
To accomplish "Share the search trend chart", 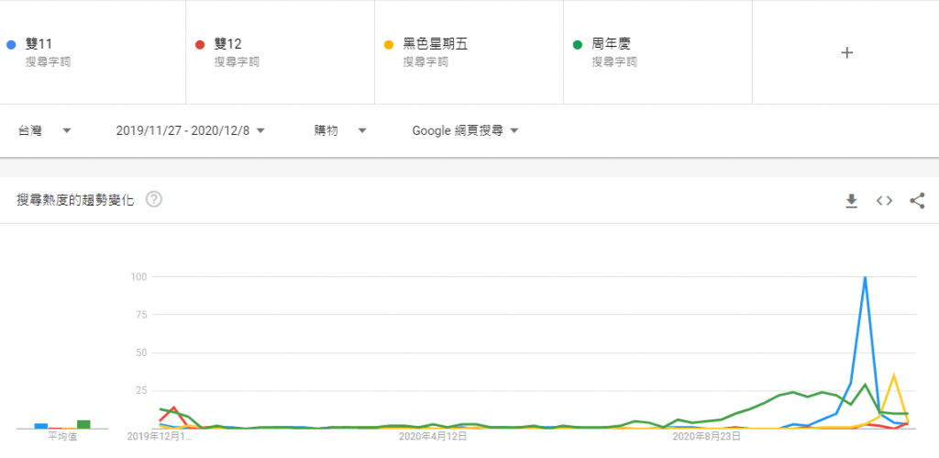I will tap(917, 201).
